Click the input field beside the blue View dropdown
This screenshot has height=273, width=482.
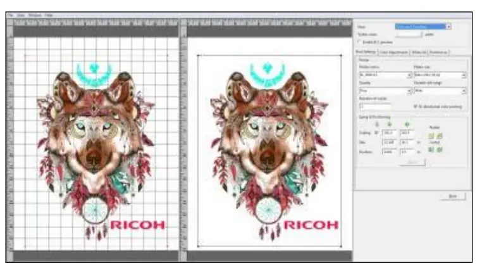coord(409,34)
